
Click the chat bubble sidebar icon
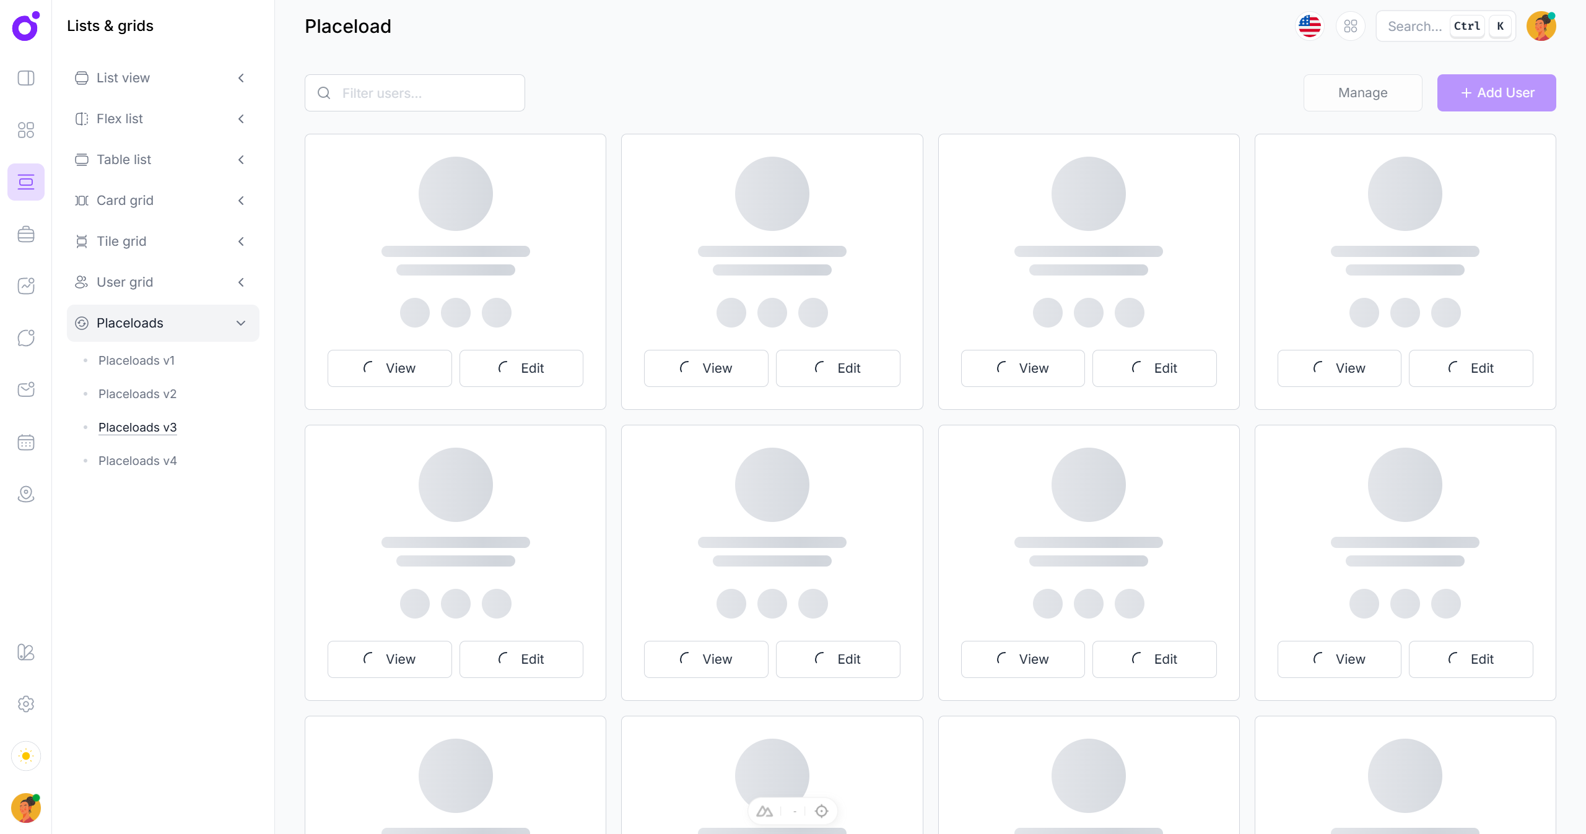[x=26, y=338]
